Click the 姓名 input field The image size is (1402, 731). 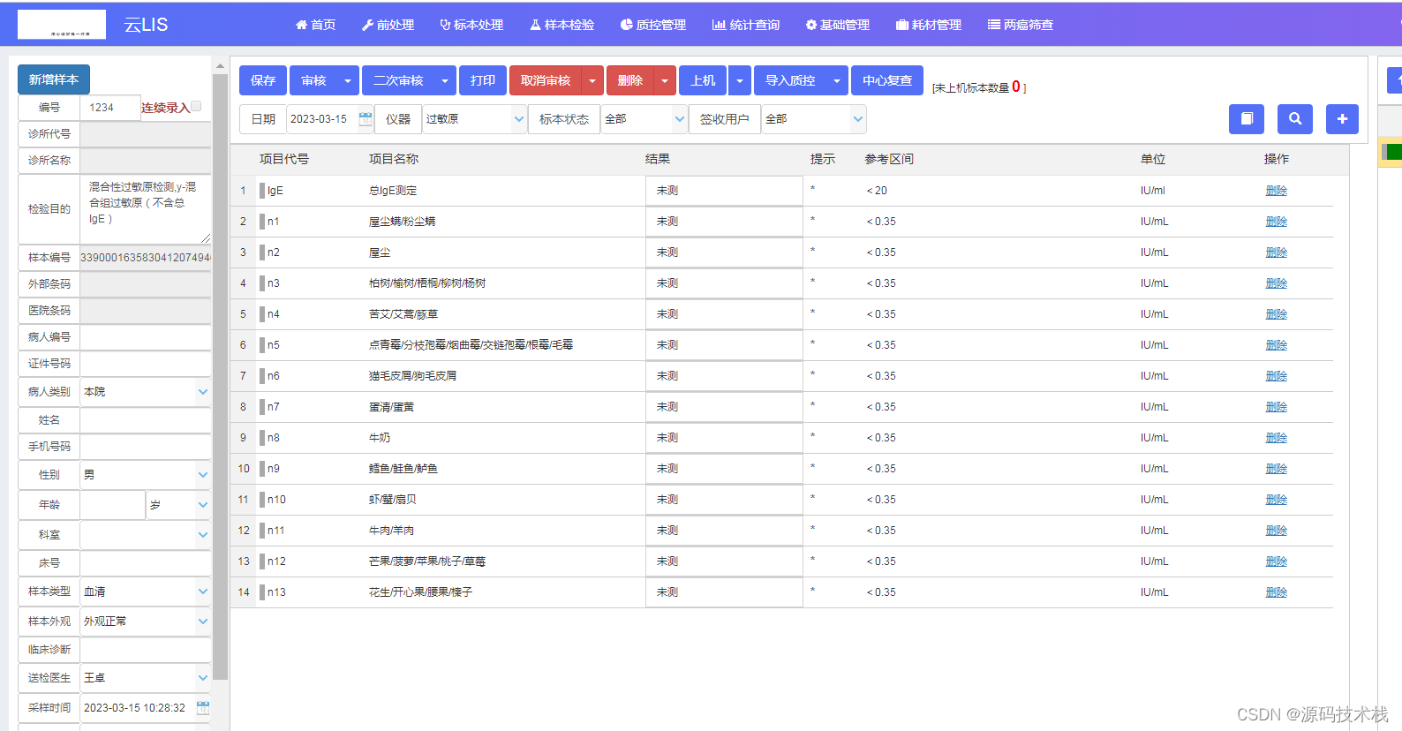(146, 420)
